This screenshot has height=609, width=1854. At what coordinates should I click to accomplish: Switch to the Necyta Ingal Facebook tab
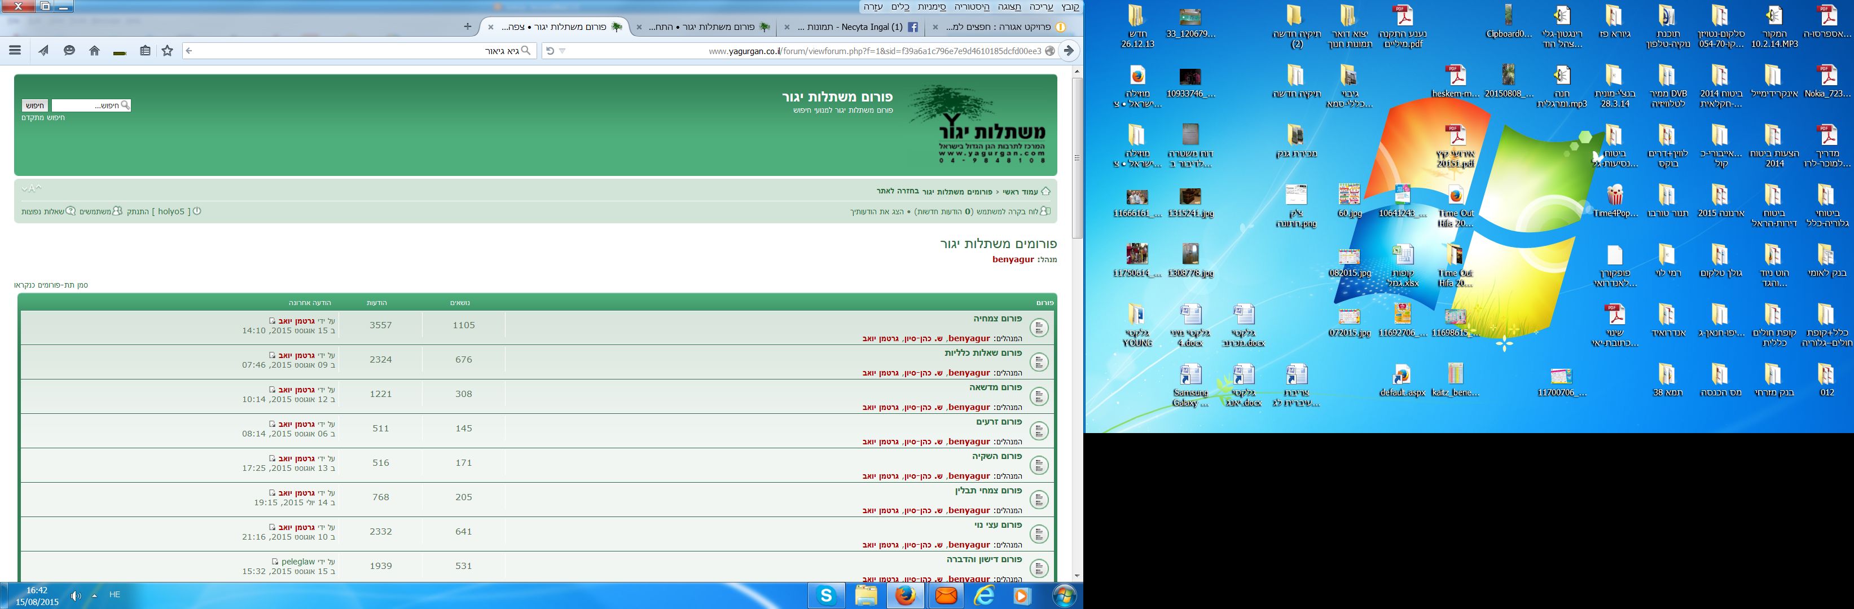coord(856,27)
